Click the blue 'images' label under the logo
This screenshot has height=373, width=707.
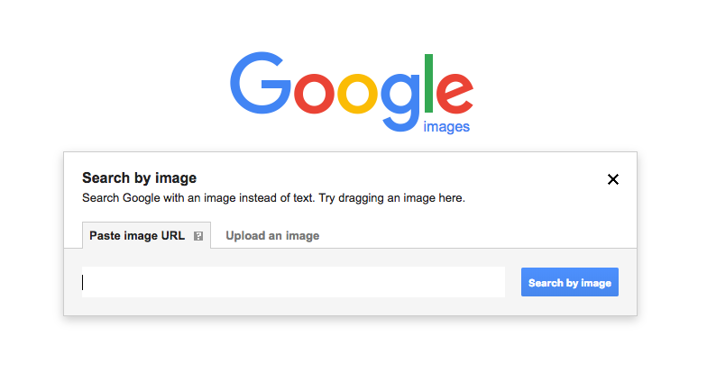tap(446, 126)
